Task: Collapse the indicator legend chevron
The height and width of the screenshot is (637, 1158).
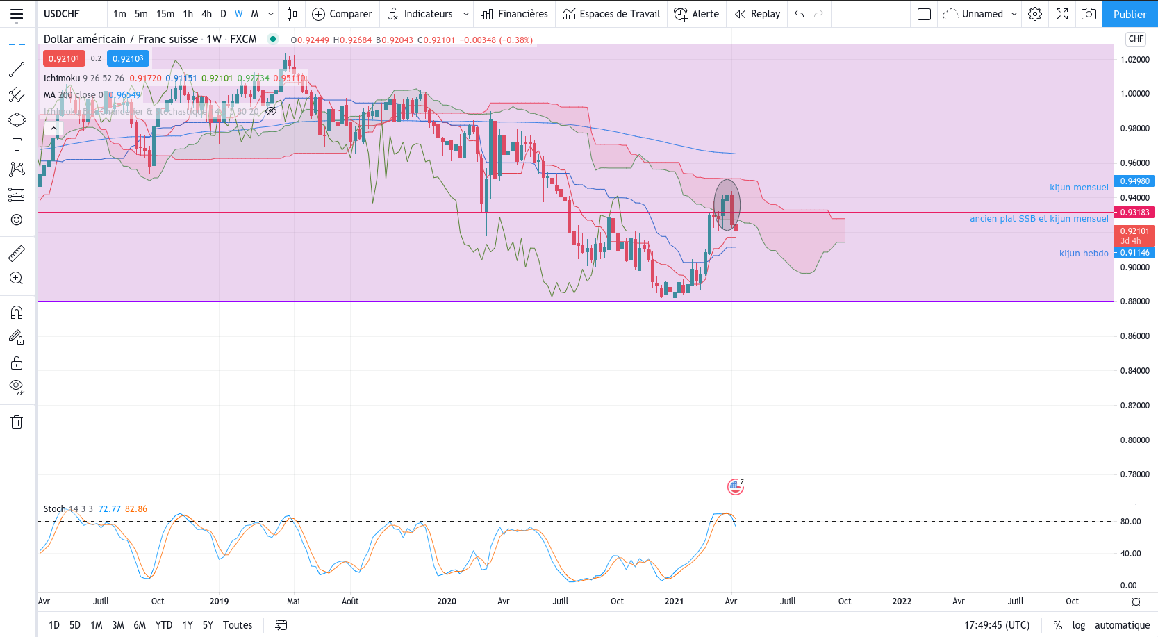Action: point(53,129)
